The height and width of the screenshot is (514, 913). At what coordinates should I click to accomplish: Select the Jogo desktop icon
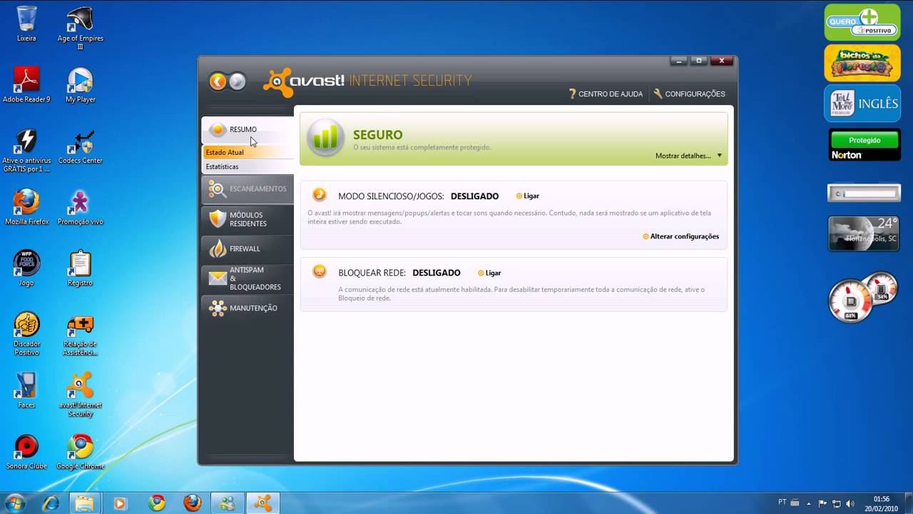[26, 268]
